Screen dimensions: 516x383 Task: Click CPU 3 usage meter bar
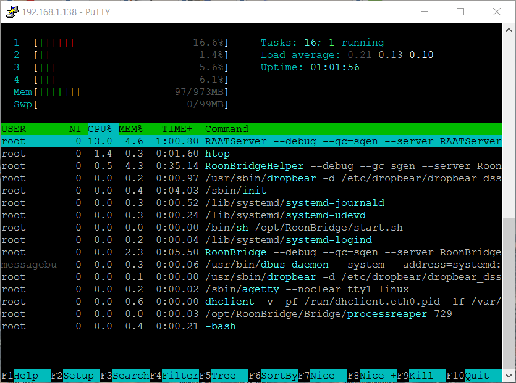(131, 67)
